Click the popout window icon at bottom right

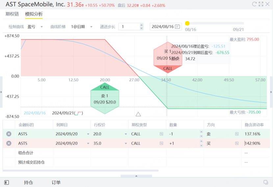click(x=266, y=182)
